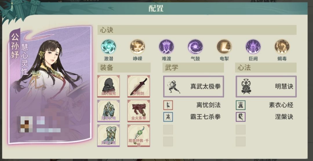Viewport: 313px width, 161px height.
Task: Choose the 巨阙 purple sword icon
Action: (x=253, y=47)
